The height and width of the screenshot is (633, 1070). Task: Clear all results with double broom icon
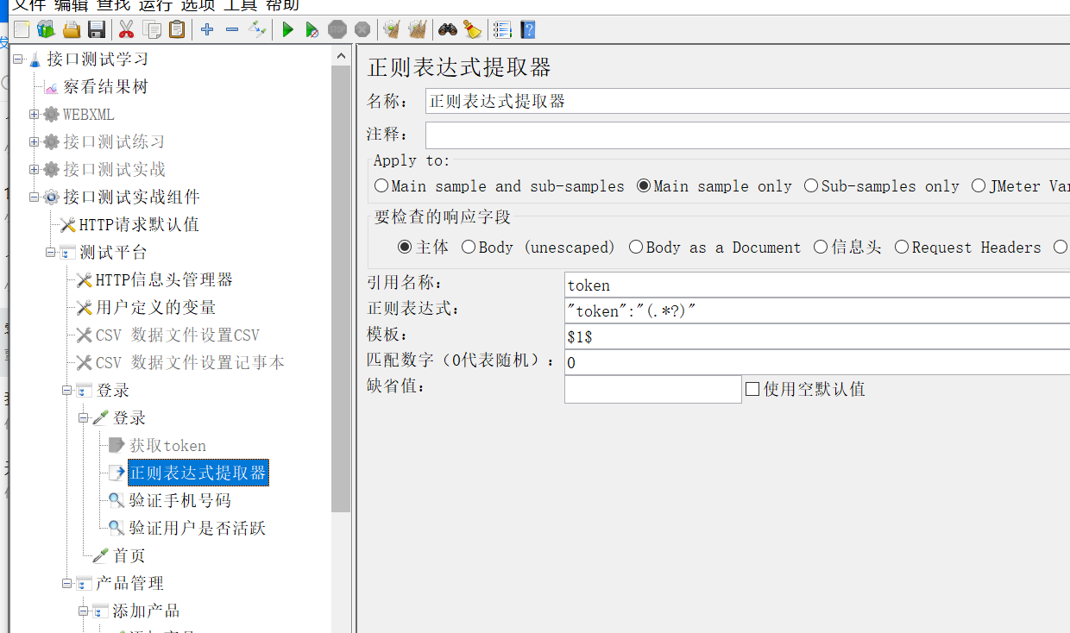pyautogui.click(x=418, y=29)
